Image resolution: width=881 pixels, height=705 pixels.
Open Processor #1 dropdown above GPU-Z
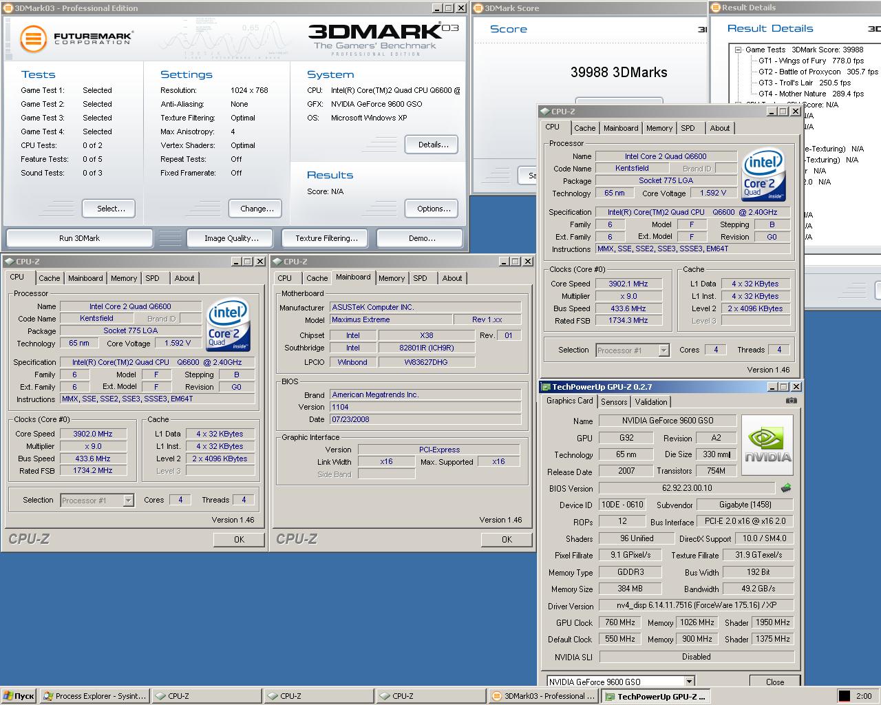(x=664, y=350)
